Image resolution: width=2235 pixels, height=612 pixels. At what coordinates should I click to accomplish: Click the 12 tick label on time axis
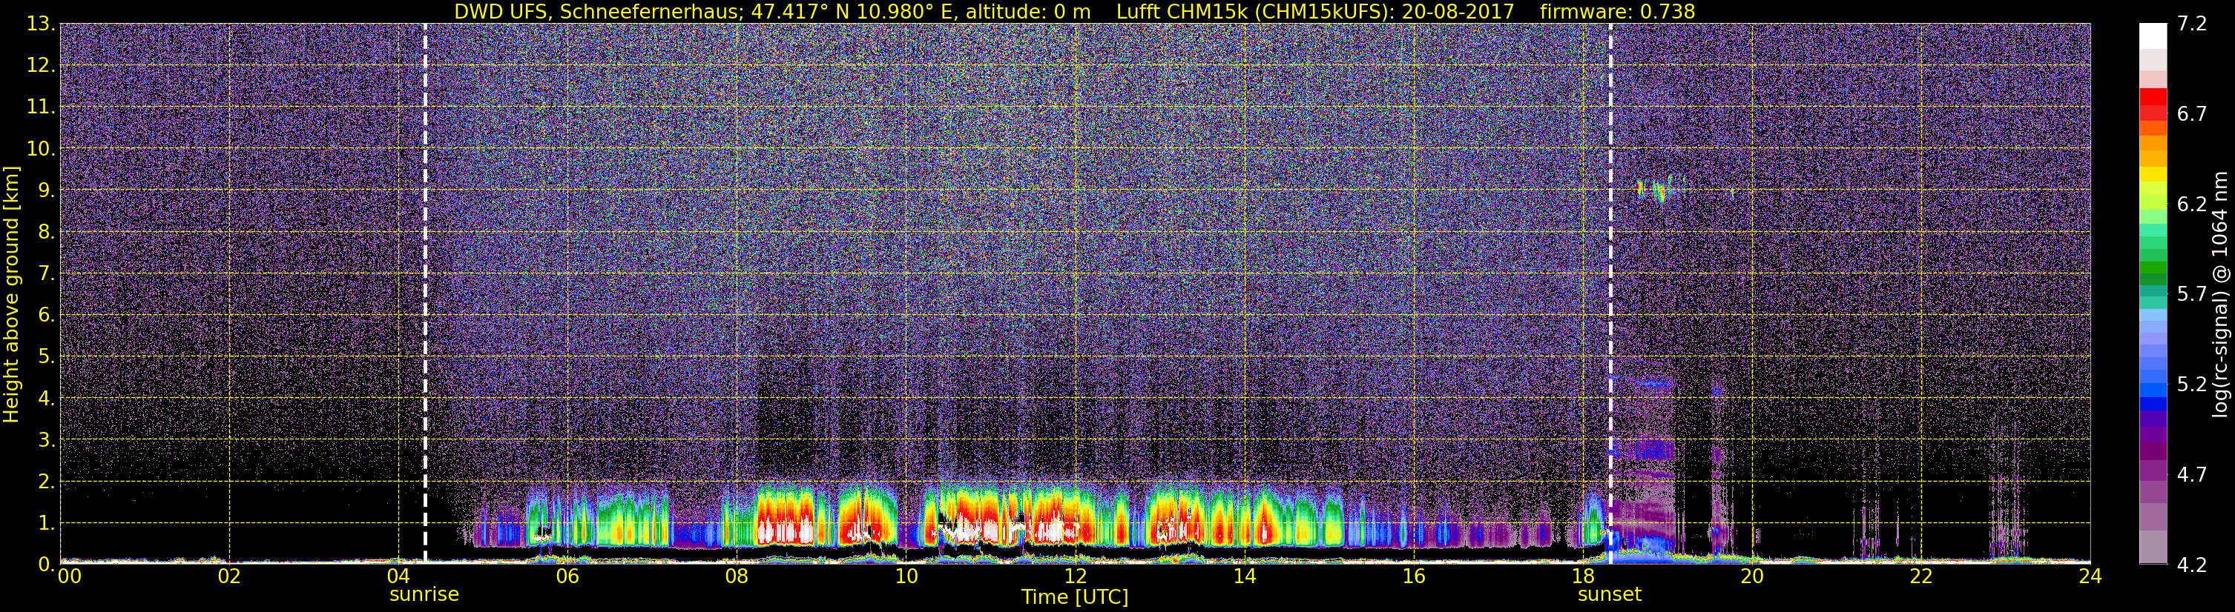click(x=1075, y=576)
